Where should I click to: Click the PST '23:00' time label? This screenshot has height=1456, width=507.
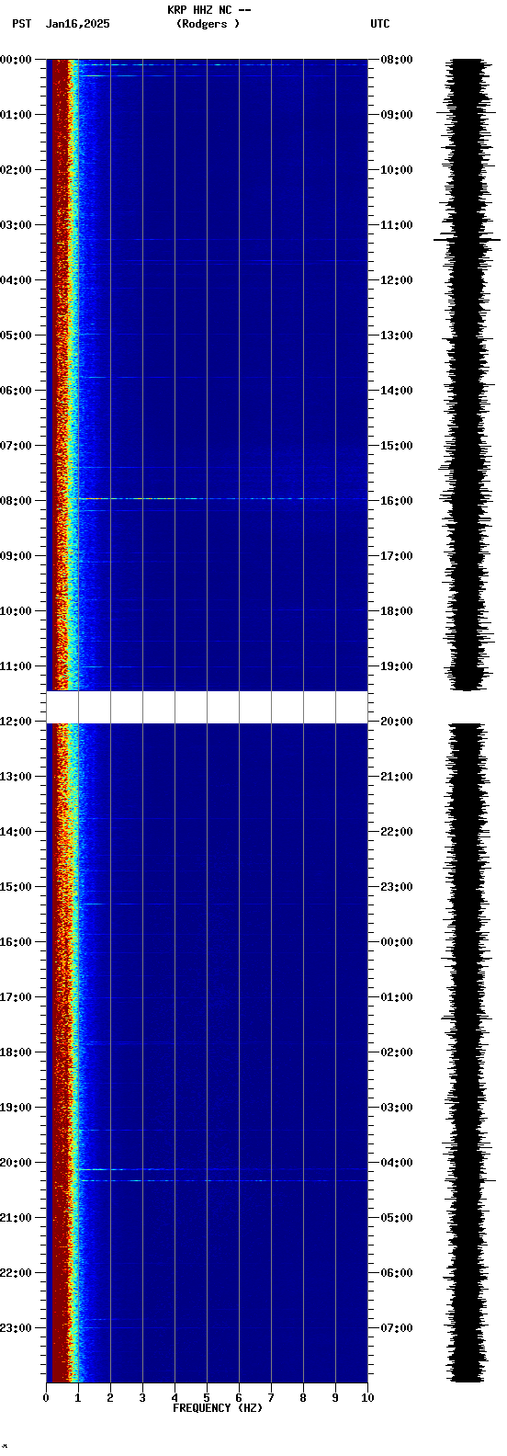click(x=17, y=1328)
